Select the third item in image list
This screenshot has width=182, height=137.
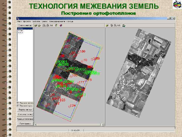coord(25,33)
